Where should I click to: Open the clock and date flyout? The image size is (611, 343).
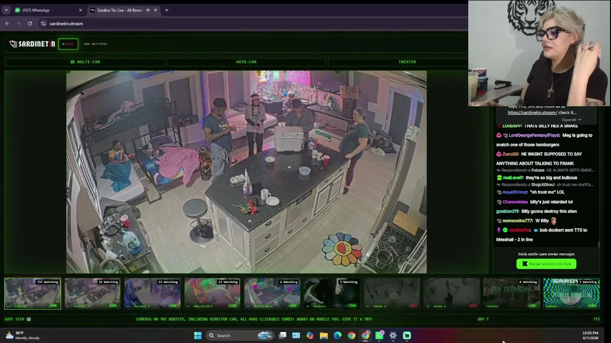590,335
